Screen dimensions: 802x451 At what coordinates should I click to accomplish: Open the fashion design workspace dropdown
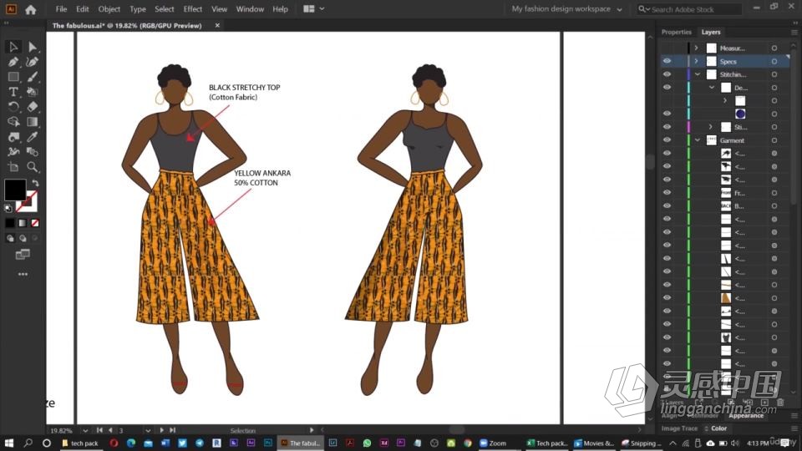pos(568,9)
